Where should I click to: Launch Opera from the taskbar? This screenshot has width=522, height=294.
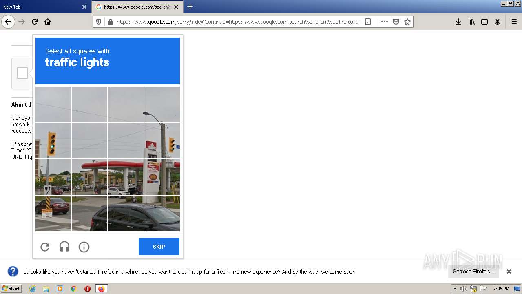tap(87, 289)
